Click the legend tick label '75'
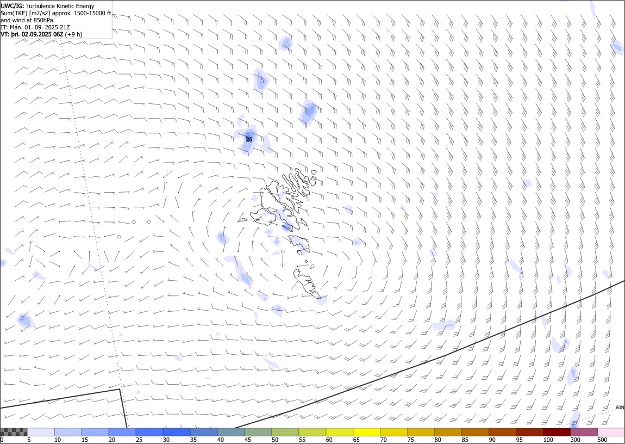This screenshot has width=625, height=444. click(410, 440)
